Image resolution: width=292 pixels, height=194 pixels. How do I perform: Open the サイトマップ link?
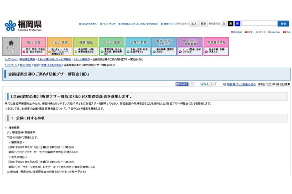click(x=109, y=24)
